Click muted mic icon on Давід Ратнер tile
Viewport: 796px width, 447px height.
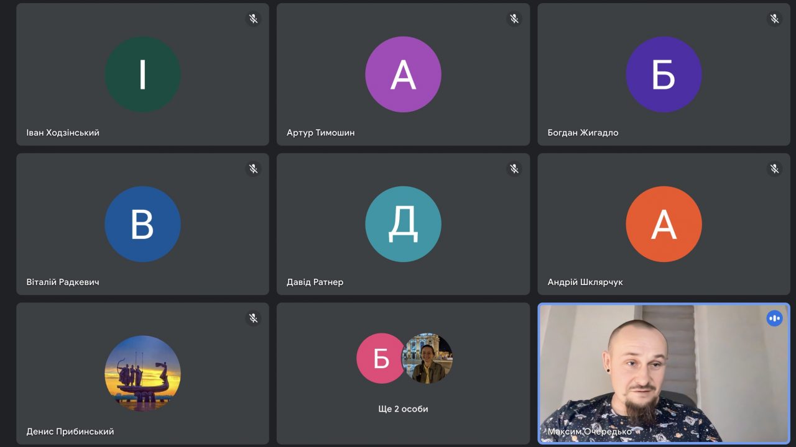click(514, 168)
